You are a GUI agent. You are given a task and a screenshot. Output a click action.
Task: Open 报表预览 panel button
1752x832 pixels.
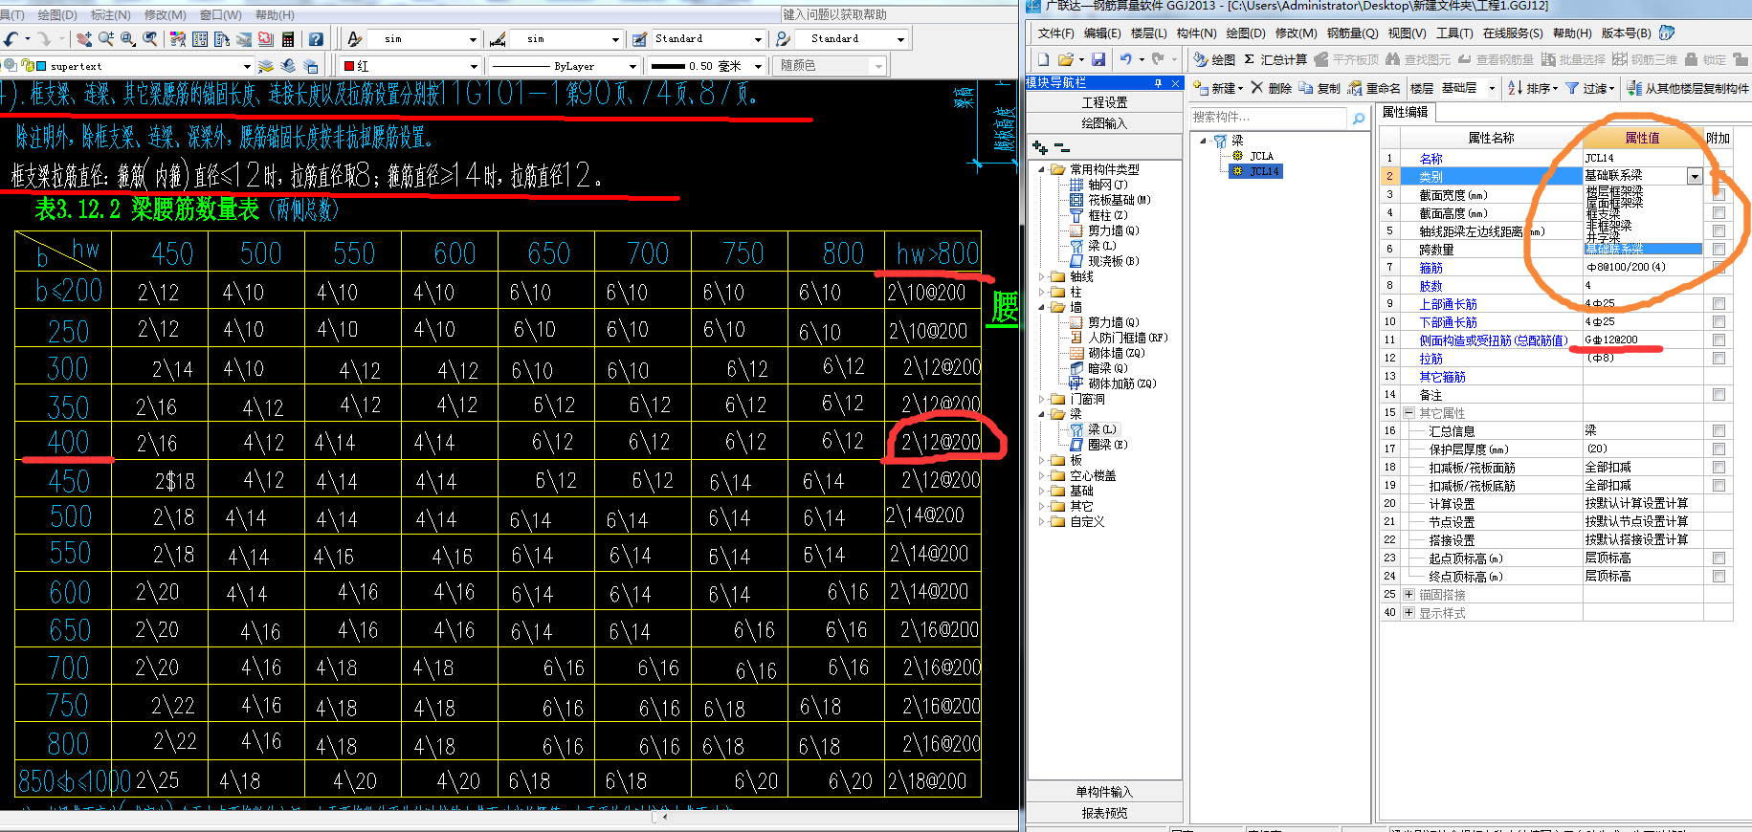pos(1104,813)
